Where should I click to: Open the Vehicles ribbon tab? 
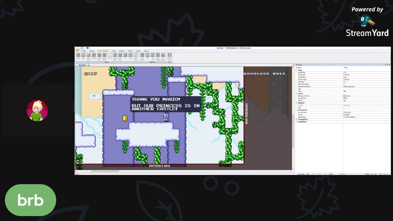click(x=146, y=51)
